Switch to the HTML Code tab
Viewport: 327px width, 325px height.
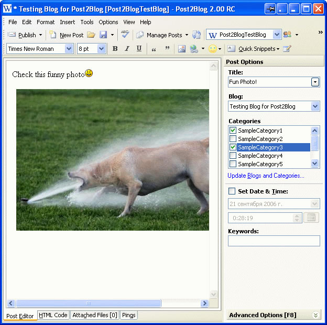[53, 315]
